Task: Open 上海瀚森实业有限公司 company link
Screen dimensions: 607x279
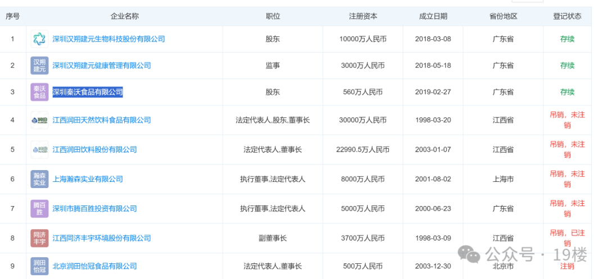Action: tap(88, 179)
